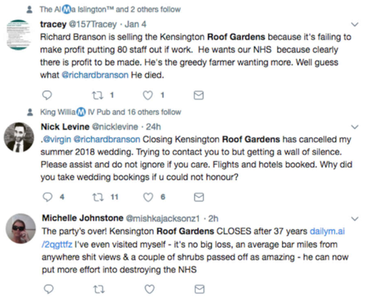367x298 pixels.
Task: Retweet tracey's Kensington Roof Gardens tweet
Action: pyautogui.click(x=98, y=96)
